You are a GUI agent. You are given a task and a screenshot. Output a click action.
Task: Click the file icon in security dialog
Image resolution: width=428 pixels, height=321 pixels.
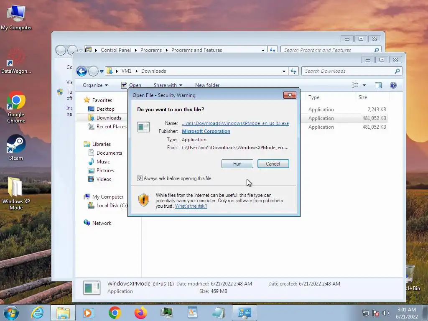143,127
